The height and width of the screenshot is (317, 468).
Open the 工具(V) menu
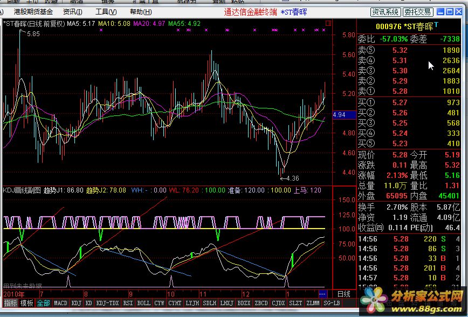coord(106,12)
